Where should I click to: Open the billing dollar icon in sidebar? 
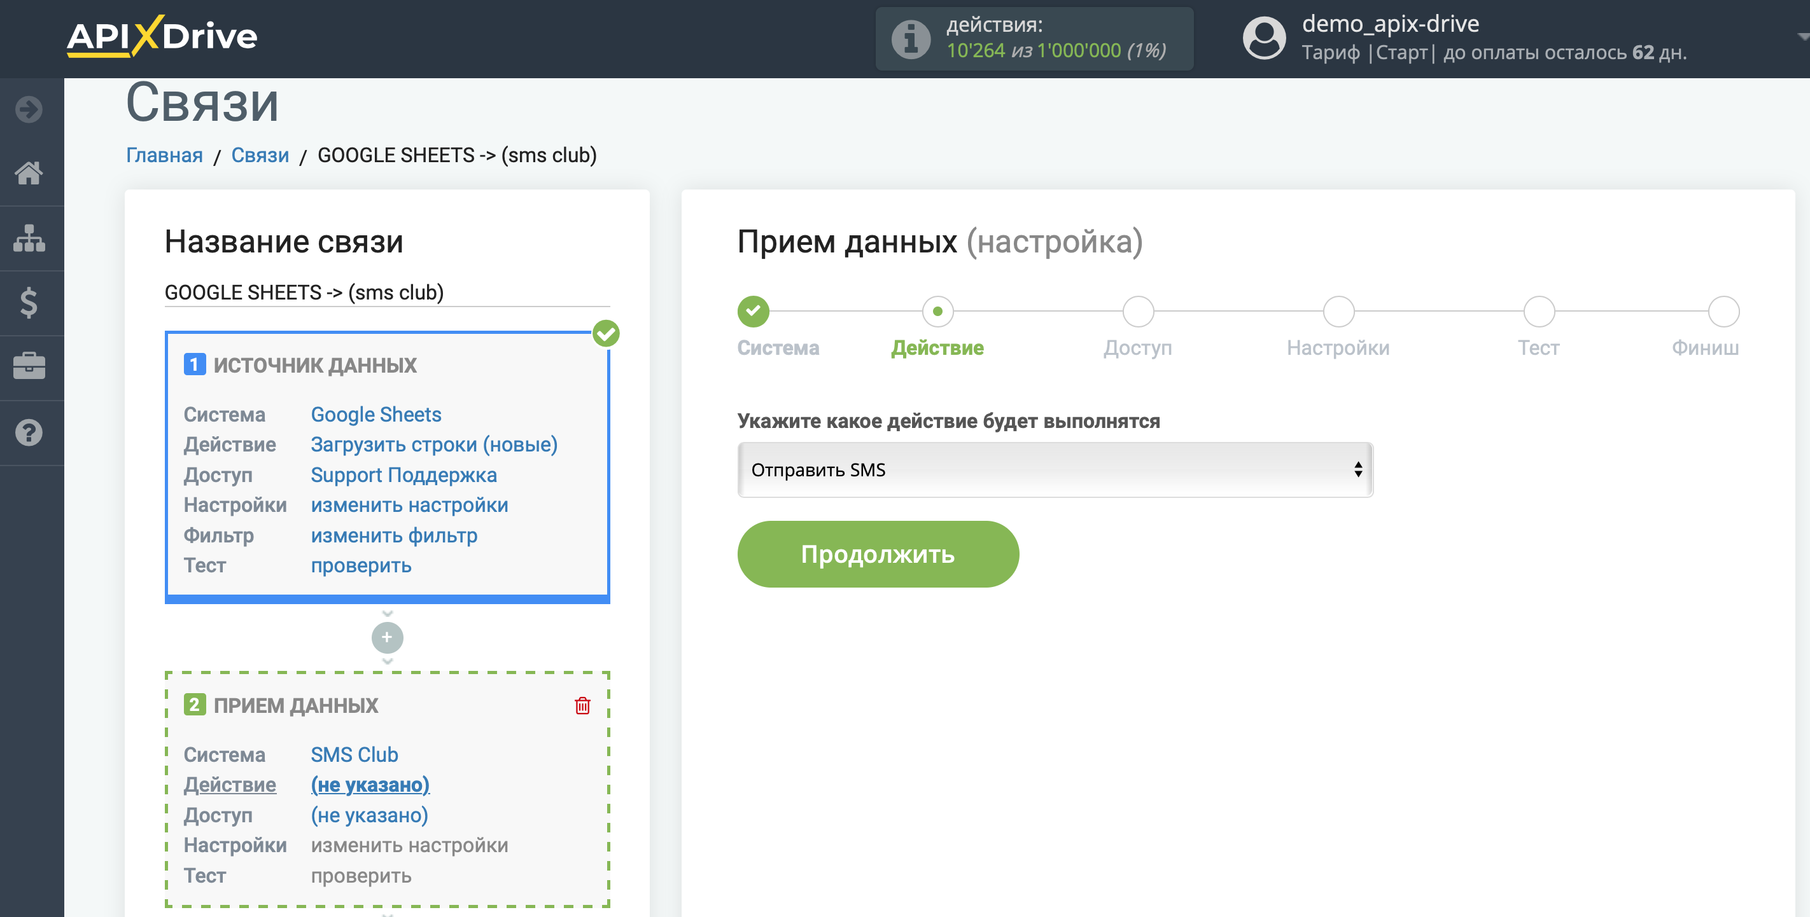(29, 302)
